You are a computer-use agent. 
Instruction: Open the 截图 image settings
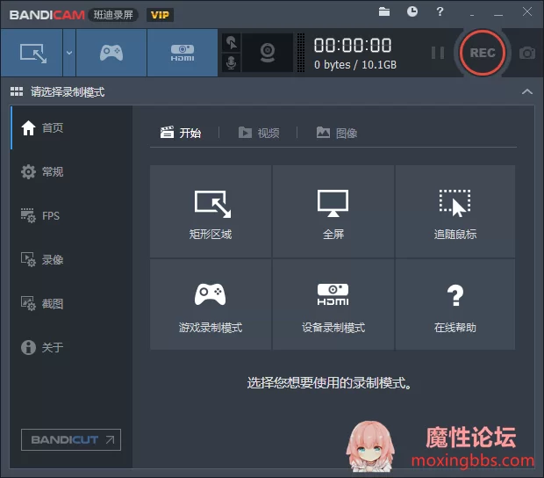point(71,304)
